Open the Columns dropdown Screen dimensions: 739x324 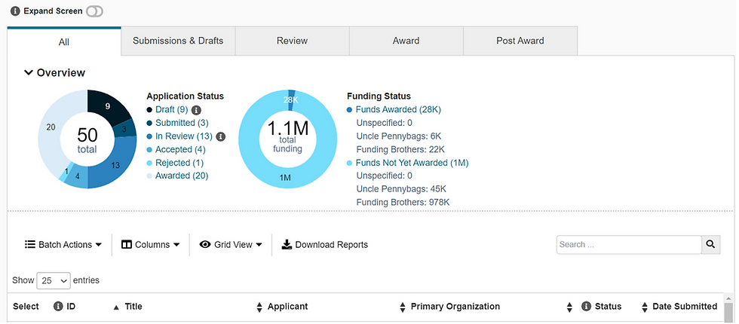tap(151, 245)
